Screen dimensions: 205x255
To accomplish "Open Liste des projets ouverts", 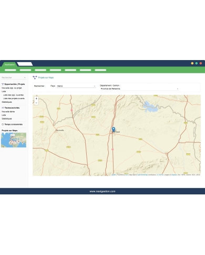I will coord(14,99).
